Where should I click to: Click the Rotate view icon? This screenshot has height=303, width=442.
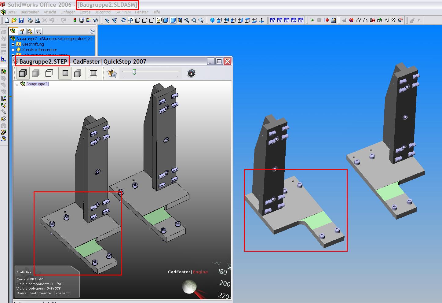(x=123, y=20)
